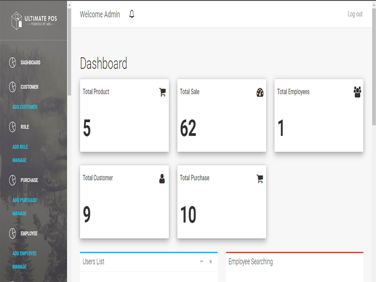Click the Users List panel title
Viewport: 376px width, 282px height.
(x=94, y=262)
